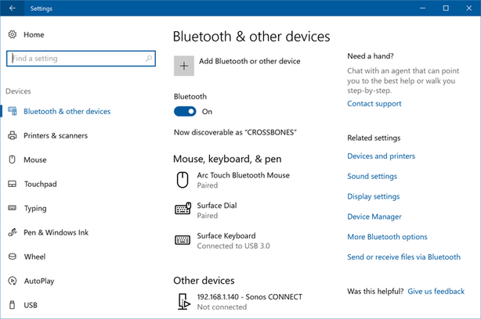Screen dimensions: 481x319
Task: Open the Device Manager link
Action: coord(374,217)
